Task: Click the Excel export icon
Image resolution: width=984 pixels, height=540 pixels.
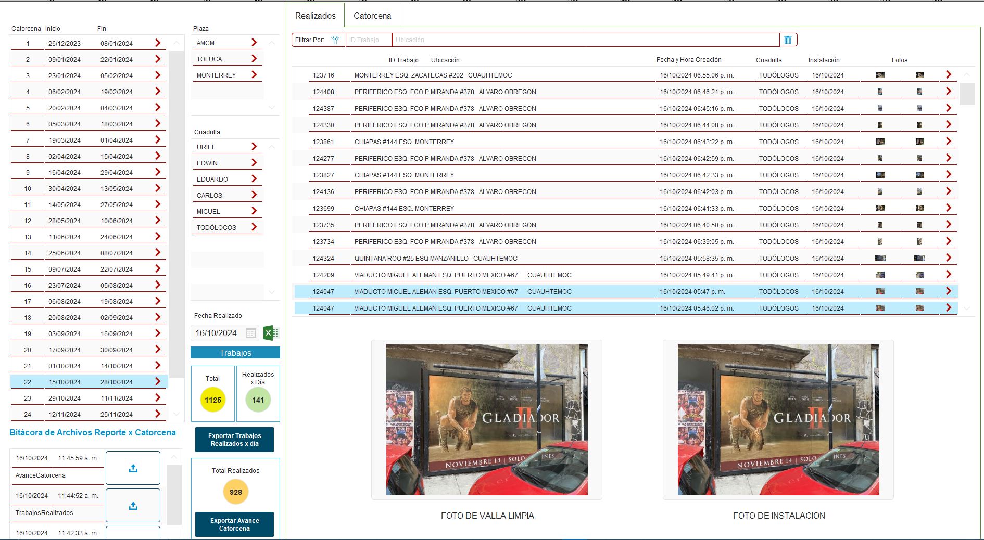Action: click(x=271, y=333)
